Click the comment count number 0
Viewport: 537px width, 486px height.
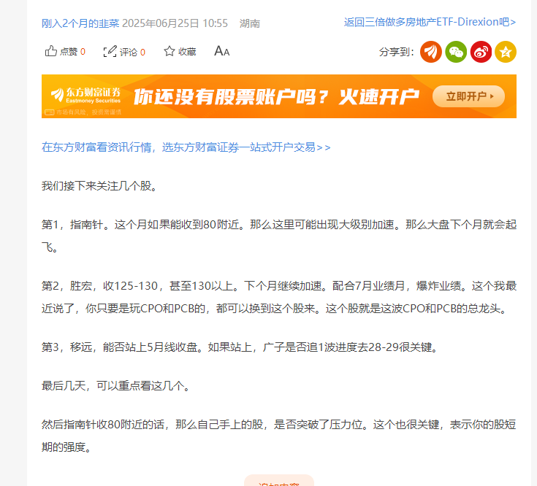[142, 52]
